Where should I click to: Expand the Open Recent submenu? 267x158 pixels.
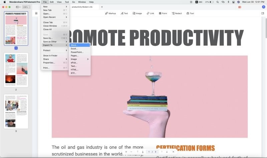55,17
